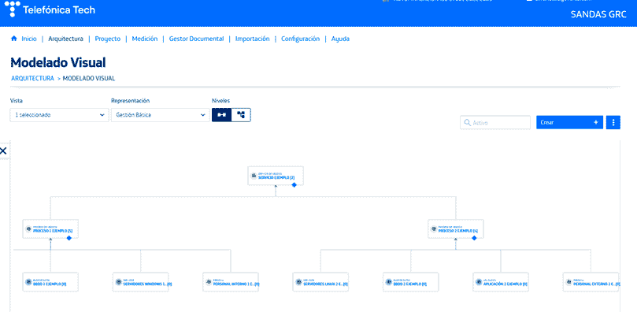Click the Telefónica Tech logo
Image resolution: width=637 pixels, height=312 pixels.
point(50,9)
